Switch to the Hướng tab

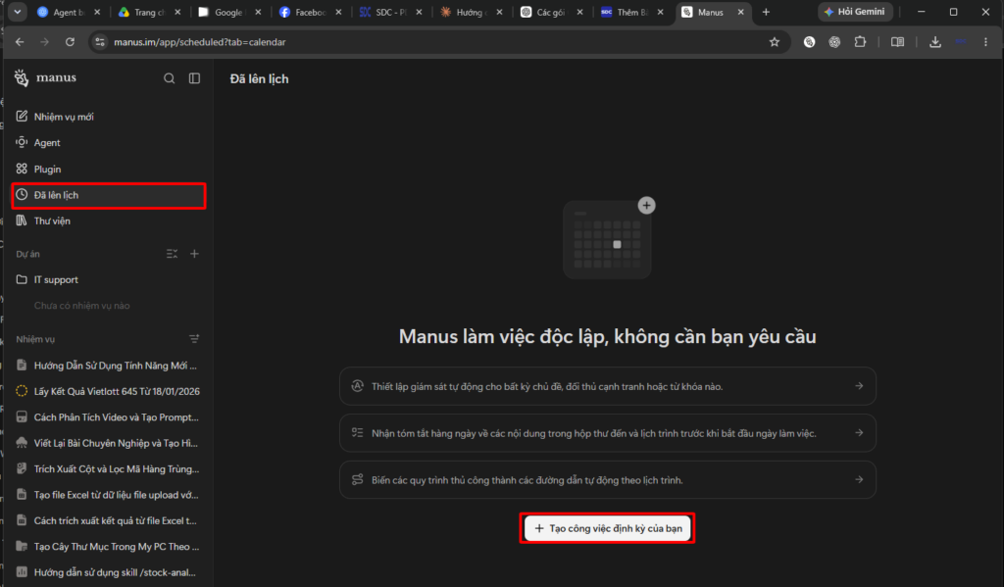pos(472,12)
